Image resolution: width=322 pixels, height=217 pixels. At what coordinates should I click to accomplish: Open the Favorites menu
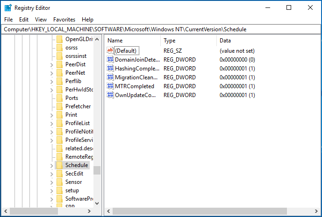click(64, 20)
